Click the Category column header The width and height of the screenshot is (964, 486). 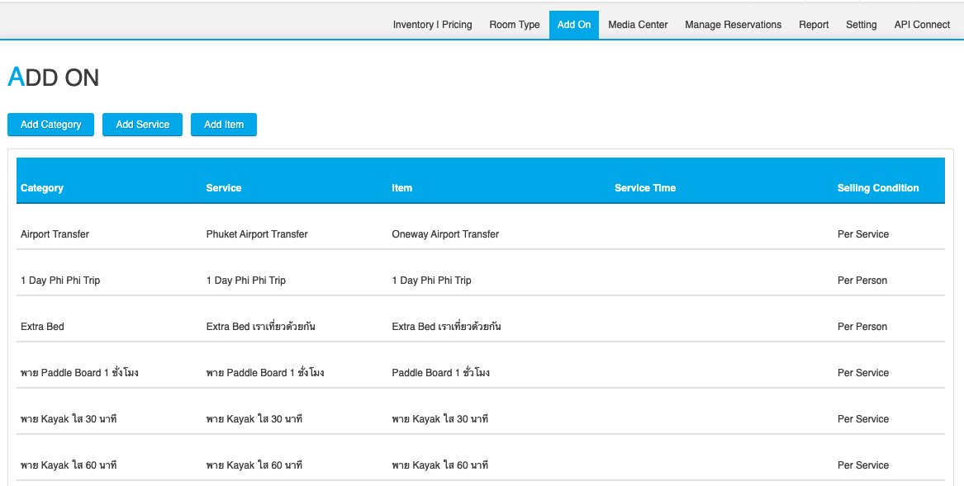coord(42,188)
